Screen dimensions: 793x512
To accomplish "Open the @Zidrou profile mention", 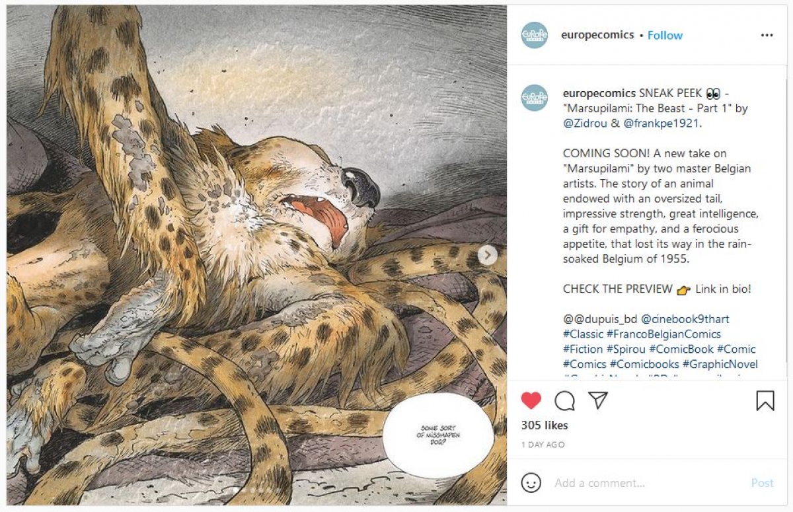I will coord(585,123).
